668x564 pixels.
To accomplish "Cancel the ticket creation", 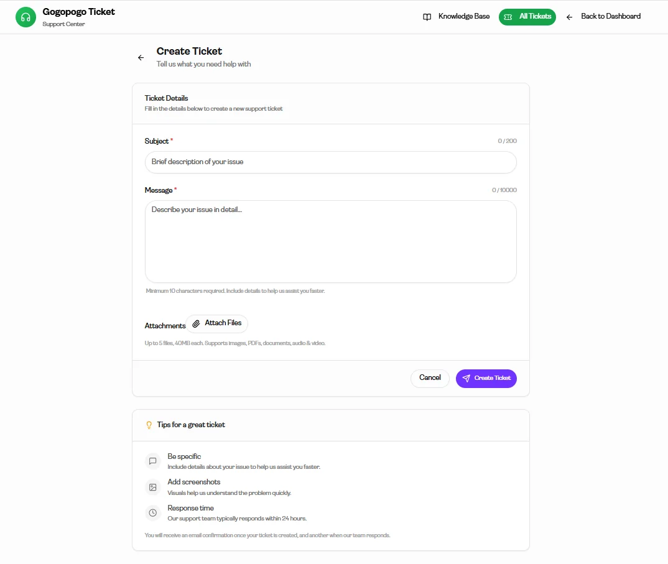I will [x=430, y=378].
